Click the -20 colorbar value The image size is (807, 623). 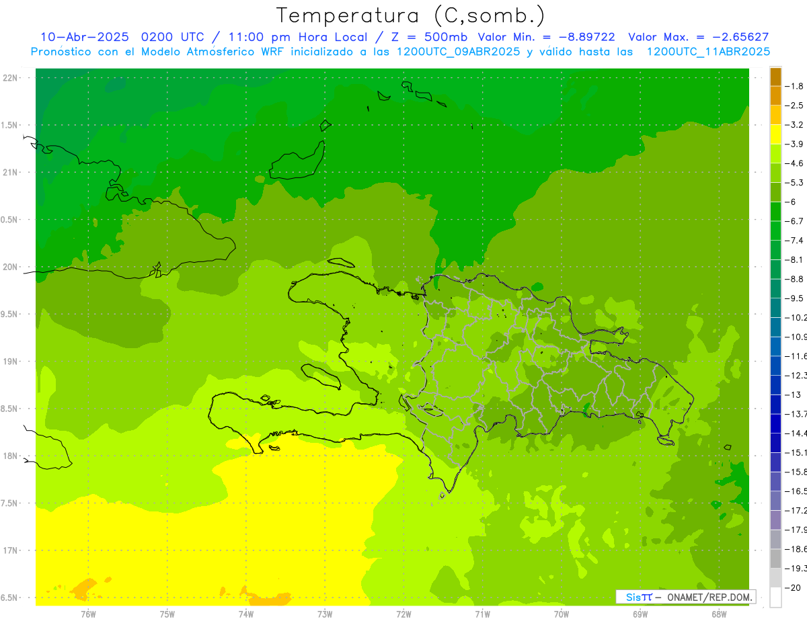pos(792,587)
